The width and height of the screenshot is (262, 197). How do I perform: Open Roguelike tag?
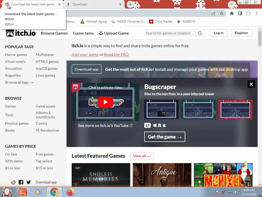click(13, 75)
